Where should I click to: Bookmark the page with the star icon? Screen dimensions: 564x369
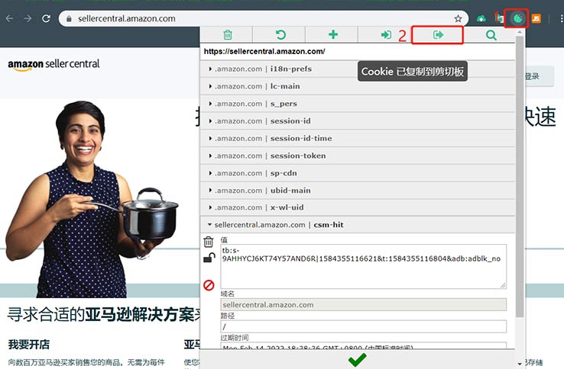[458, 18]
